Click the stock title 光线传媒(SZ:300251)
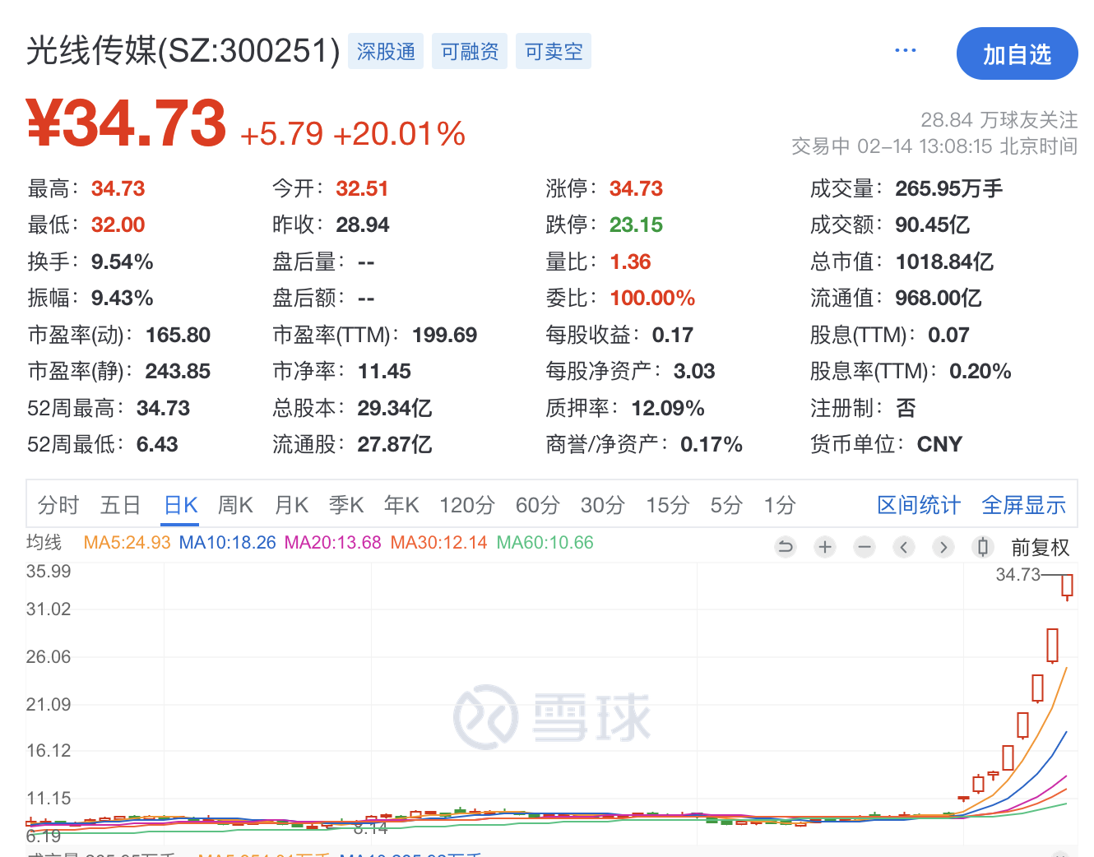Screen dimensions: 1094x857 click(x=183, y=51)
